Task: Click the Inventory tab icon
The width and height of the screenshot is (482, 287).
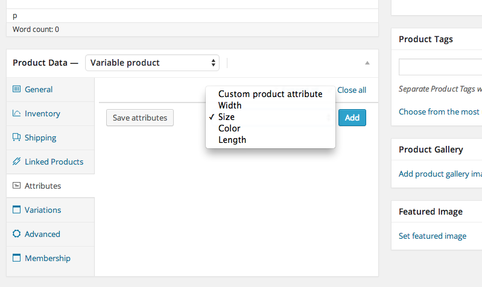Action: pos(16,113)
